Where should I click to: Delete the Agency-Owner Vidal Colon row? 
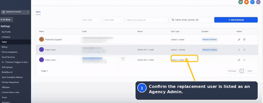[244, 50]
